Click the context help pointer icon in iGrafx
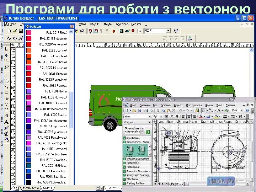256x192 pixels. [x=176, y=31]
